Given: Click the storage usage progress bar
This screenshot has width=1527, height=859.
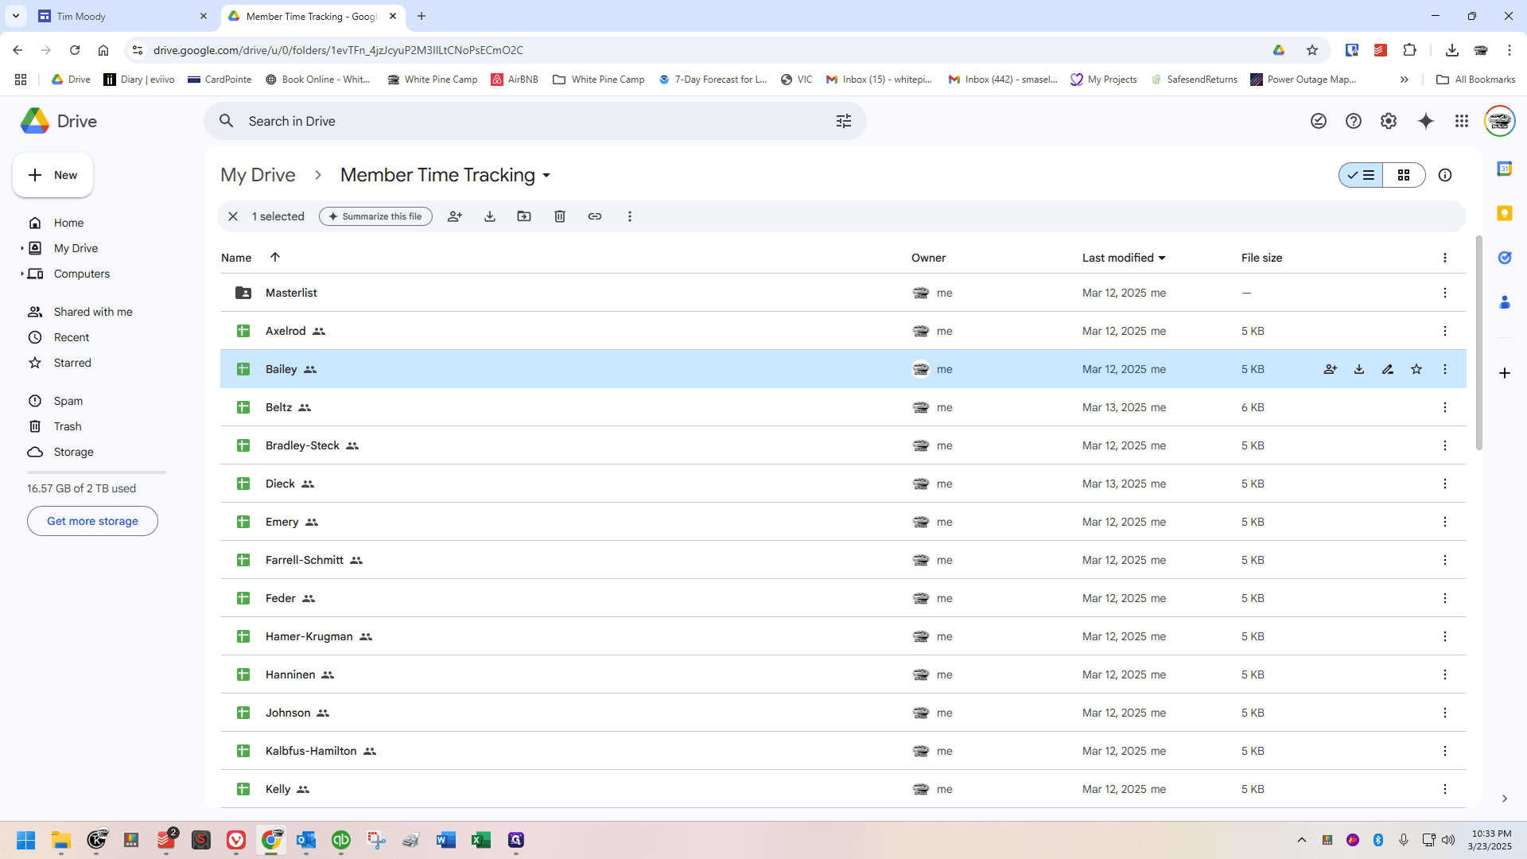Looking at the screenshot, I should click(x=96, y=472).
